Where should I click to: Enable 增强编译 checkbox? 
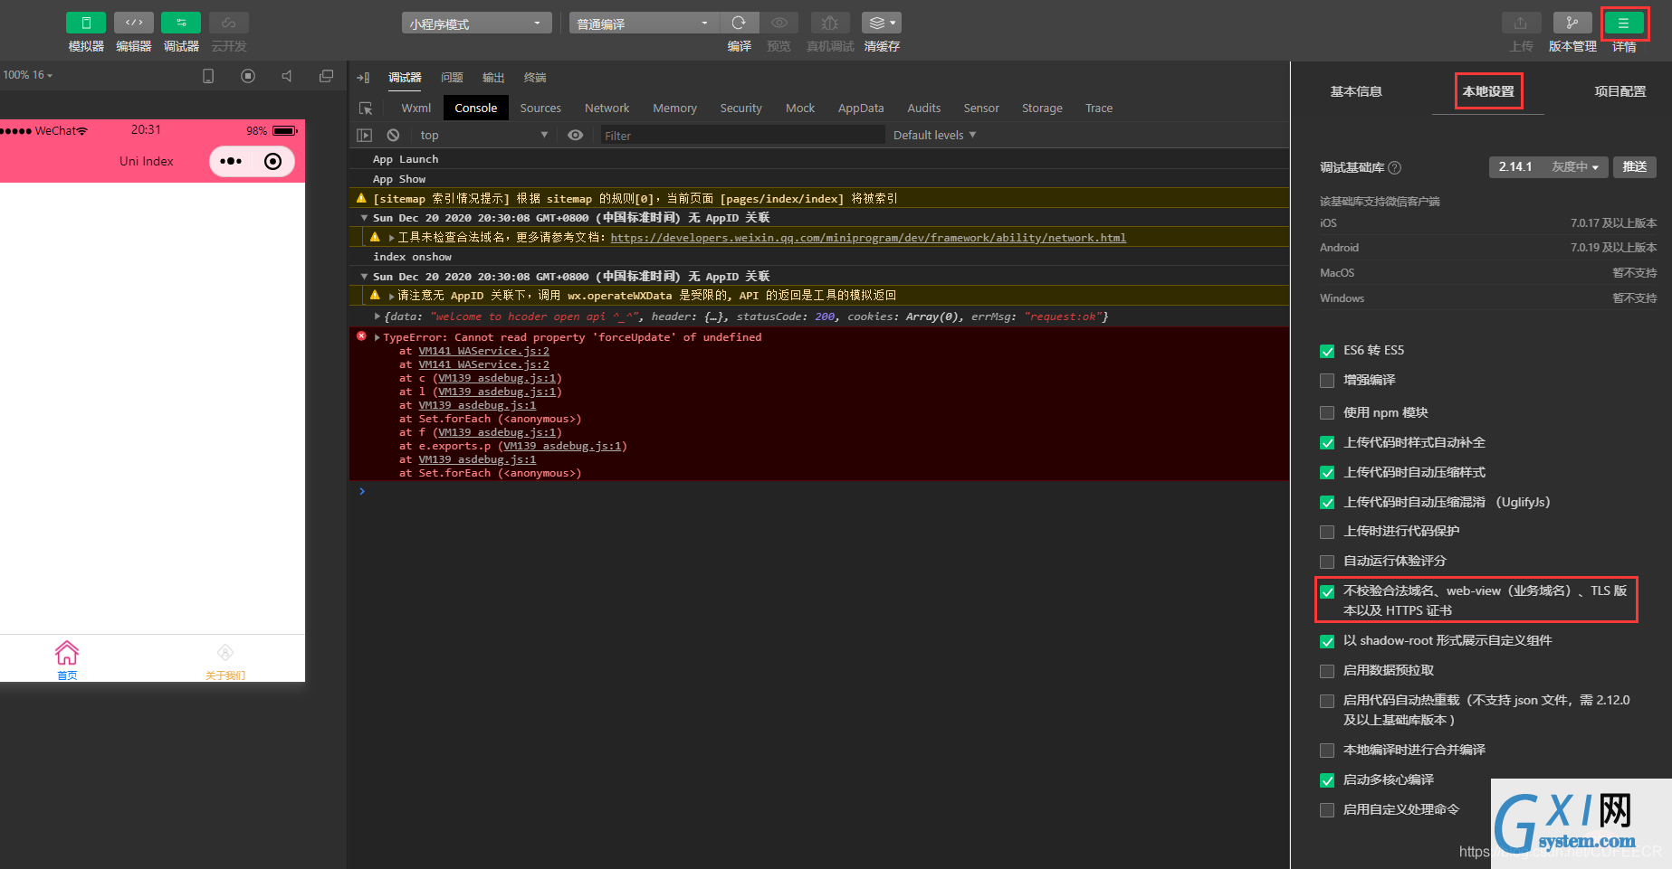pyautogui.click(x=1327, y=381)
